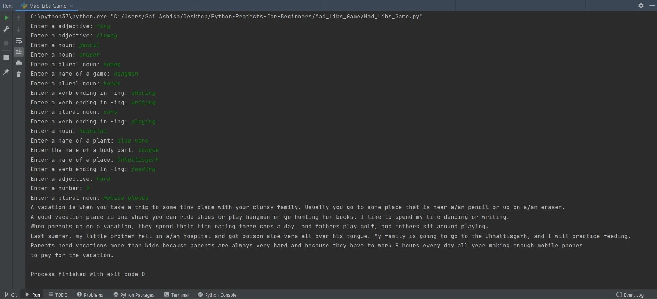
Task: Click the input value 'hard'
Action: pyautogui.click(x=103, y=179)
